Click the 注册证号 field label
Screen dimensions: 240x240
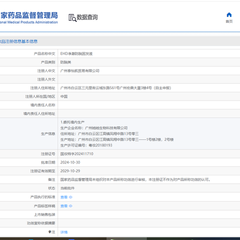point(48,154)
